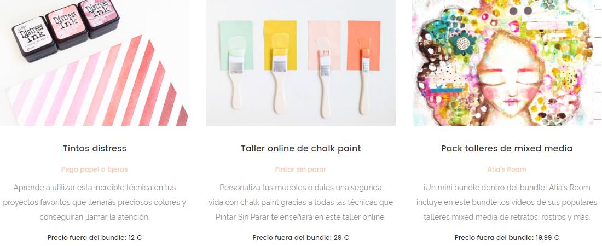This screenshot has width=602, height=246.
Task: Click the chalk paint workshop description text
Action: pyautogui.click(x=300, y=202)
